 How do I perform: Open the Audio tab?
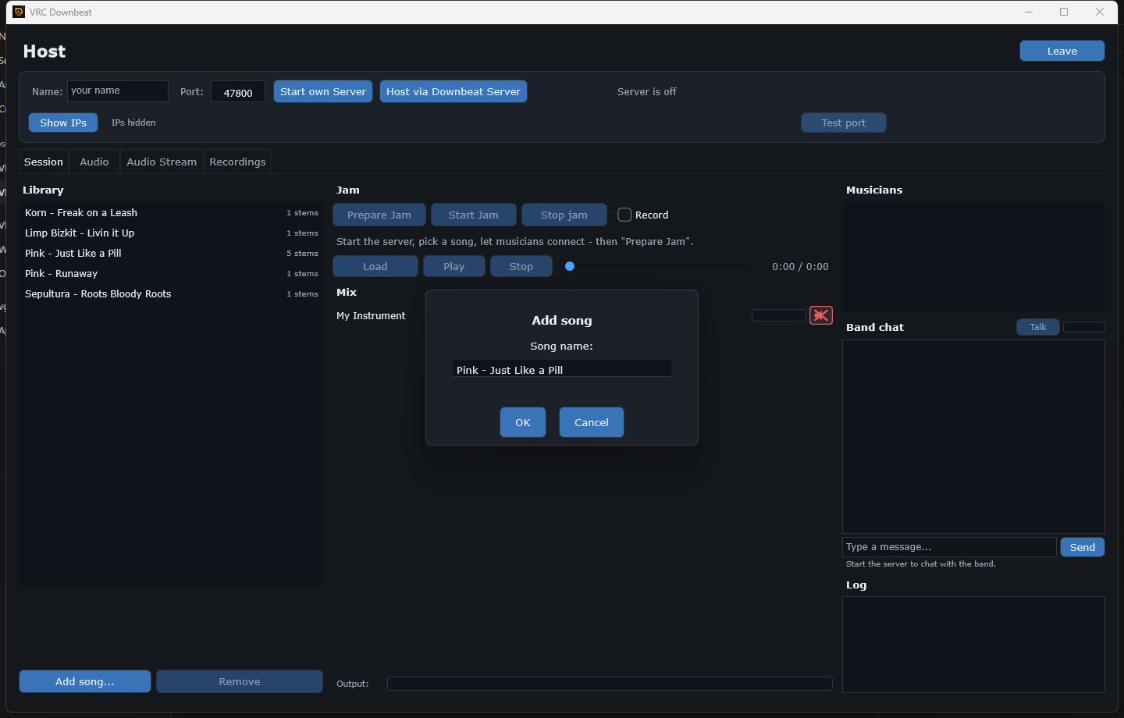94,162
